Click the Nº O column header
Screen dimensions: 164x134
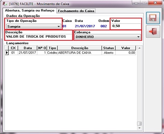tap(42, 48)
